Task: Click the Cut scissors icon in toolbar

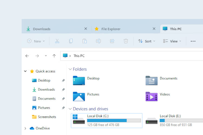Action: click(x=57, y=41)
